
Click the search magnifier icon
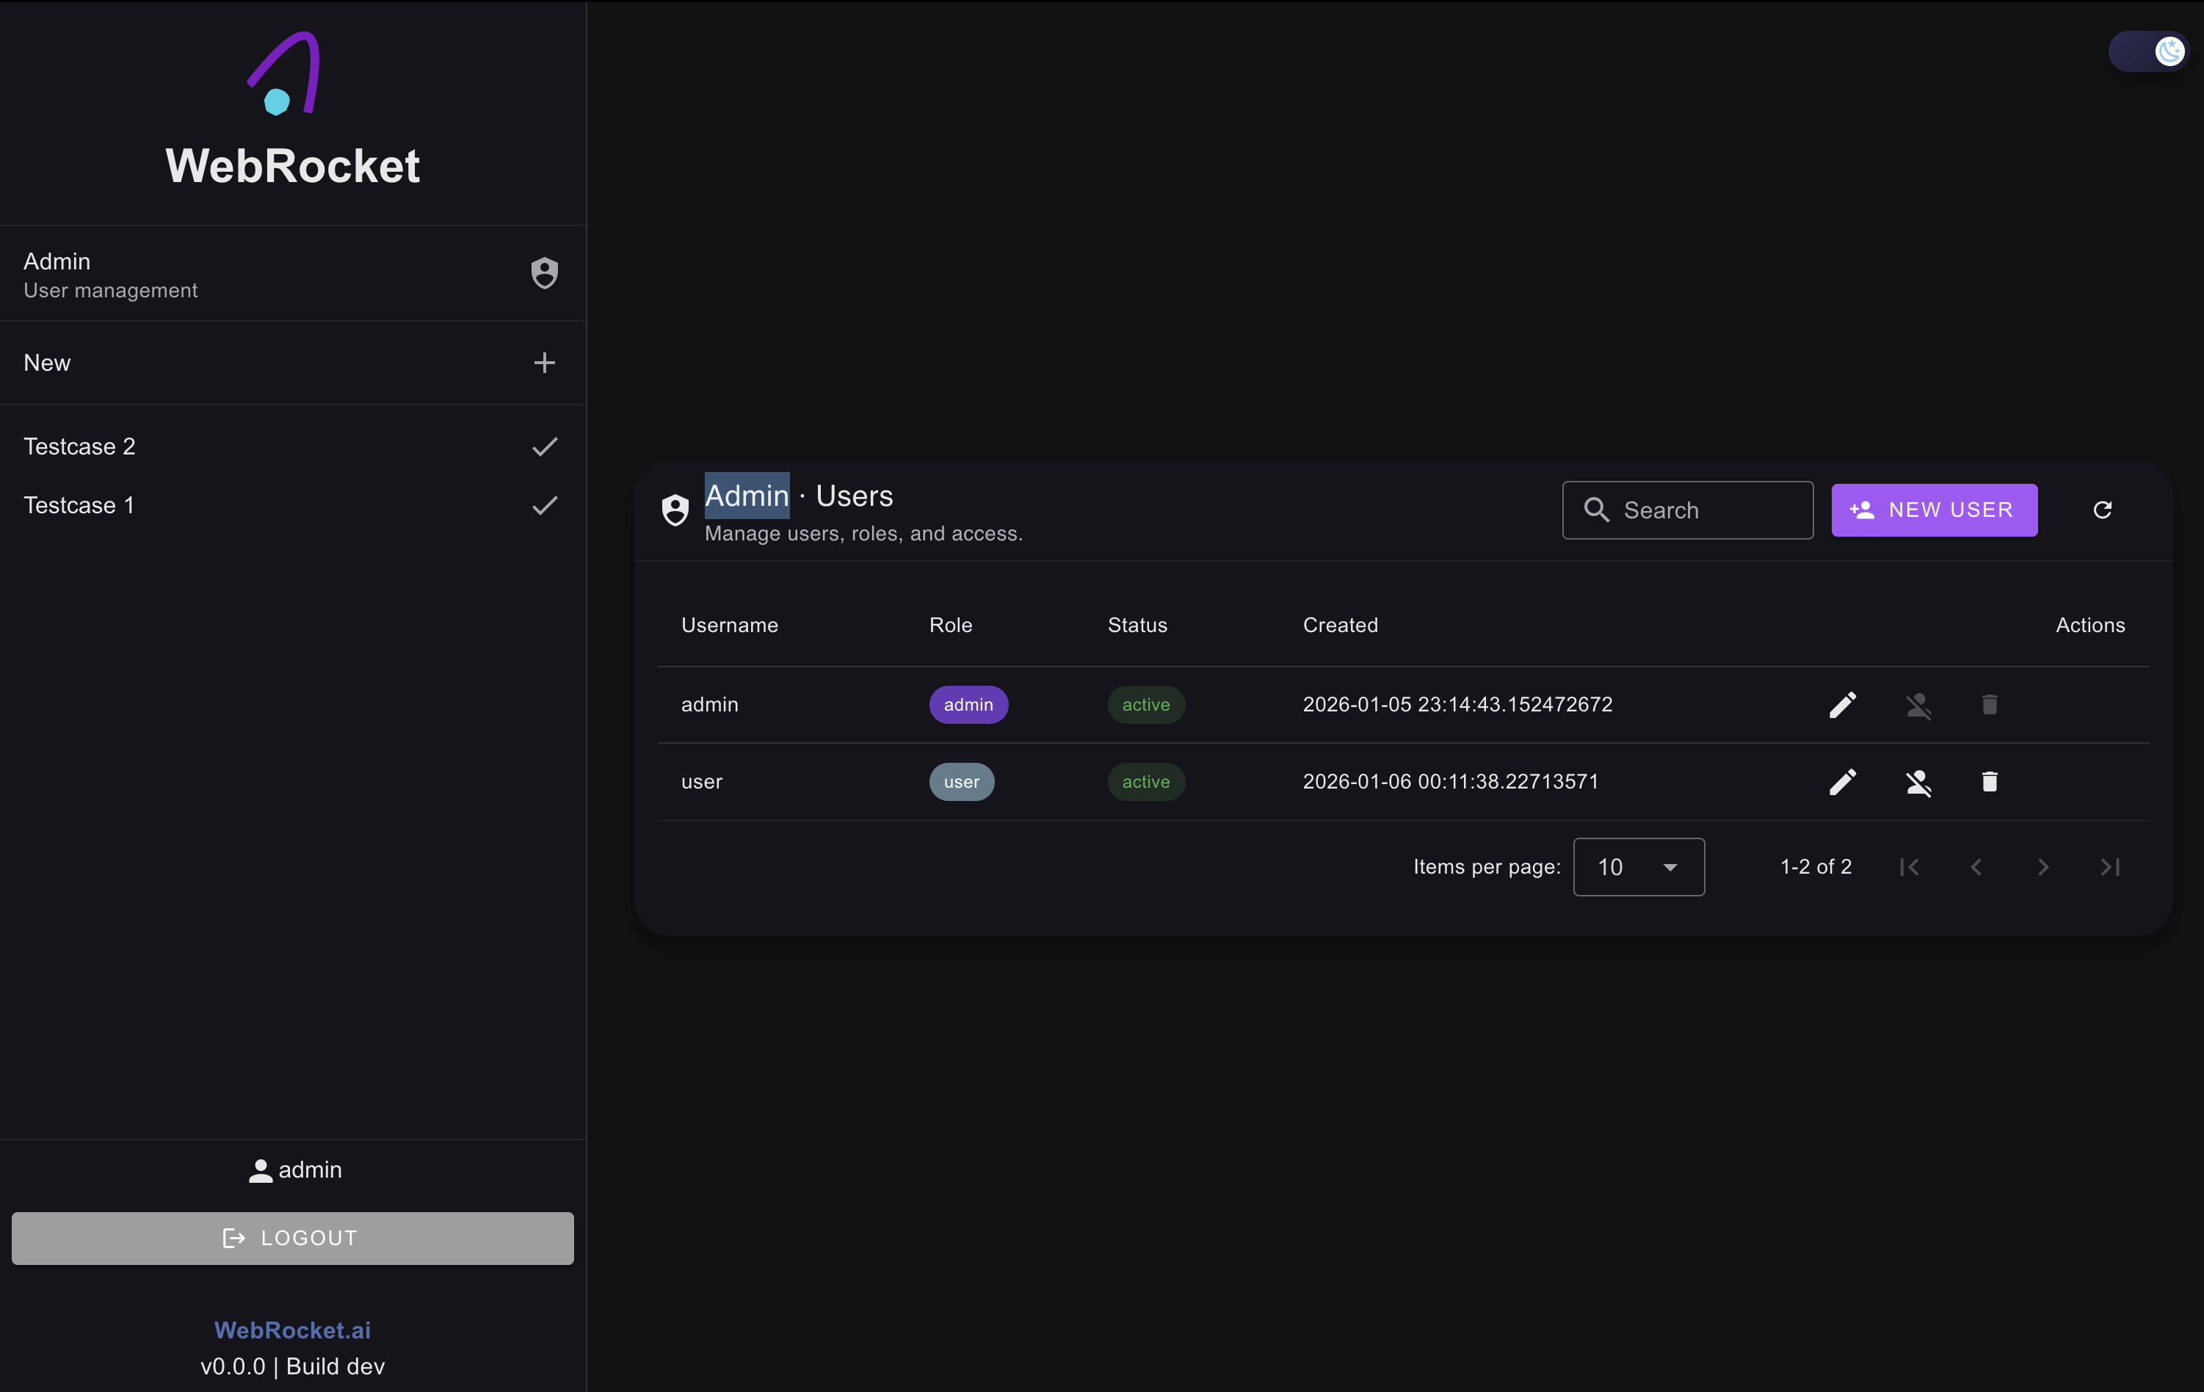click(1596, 511)
